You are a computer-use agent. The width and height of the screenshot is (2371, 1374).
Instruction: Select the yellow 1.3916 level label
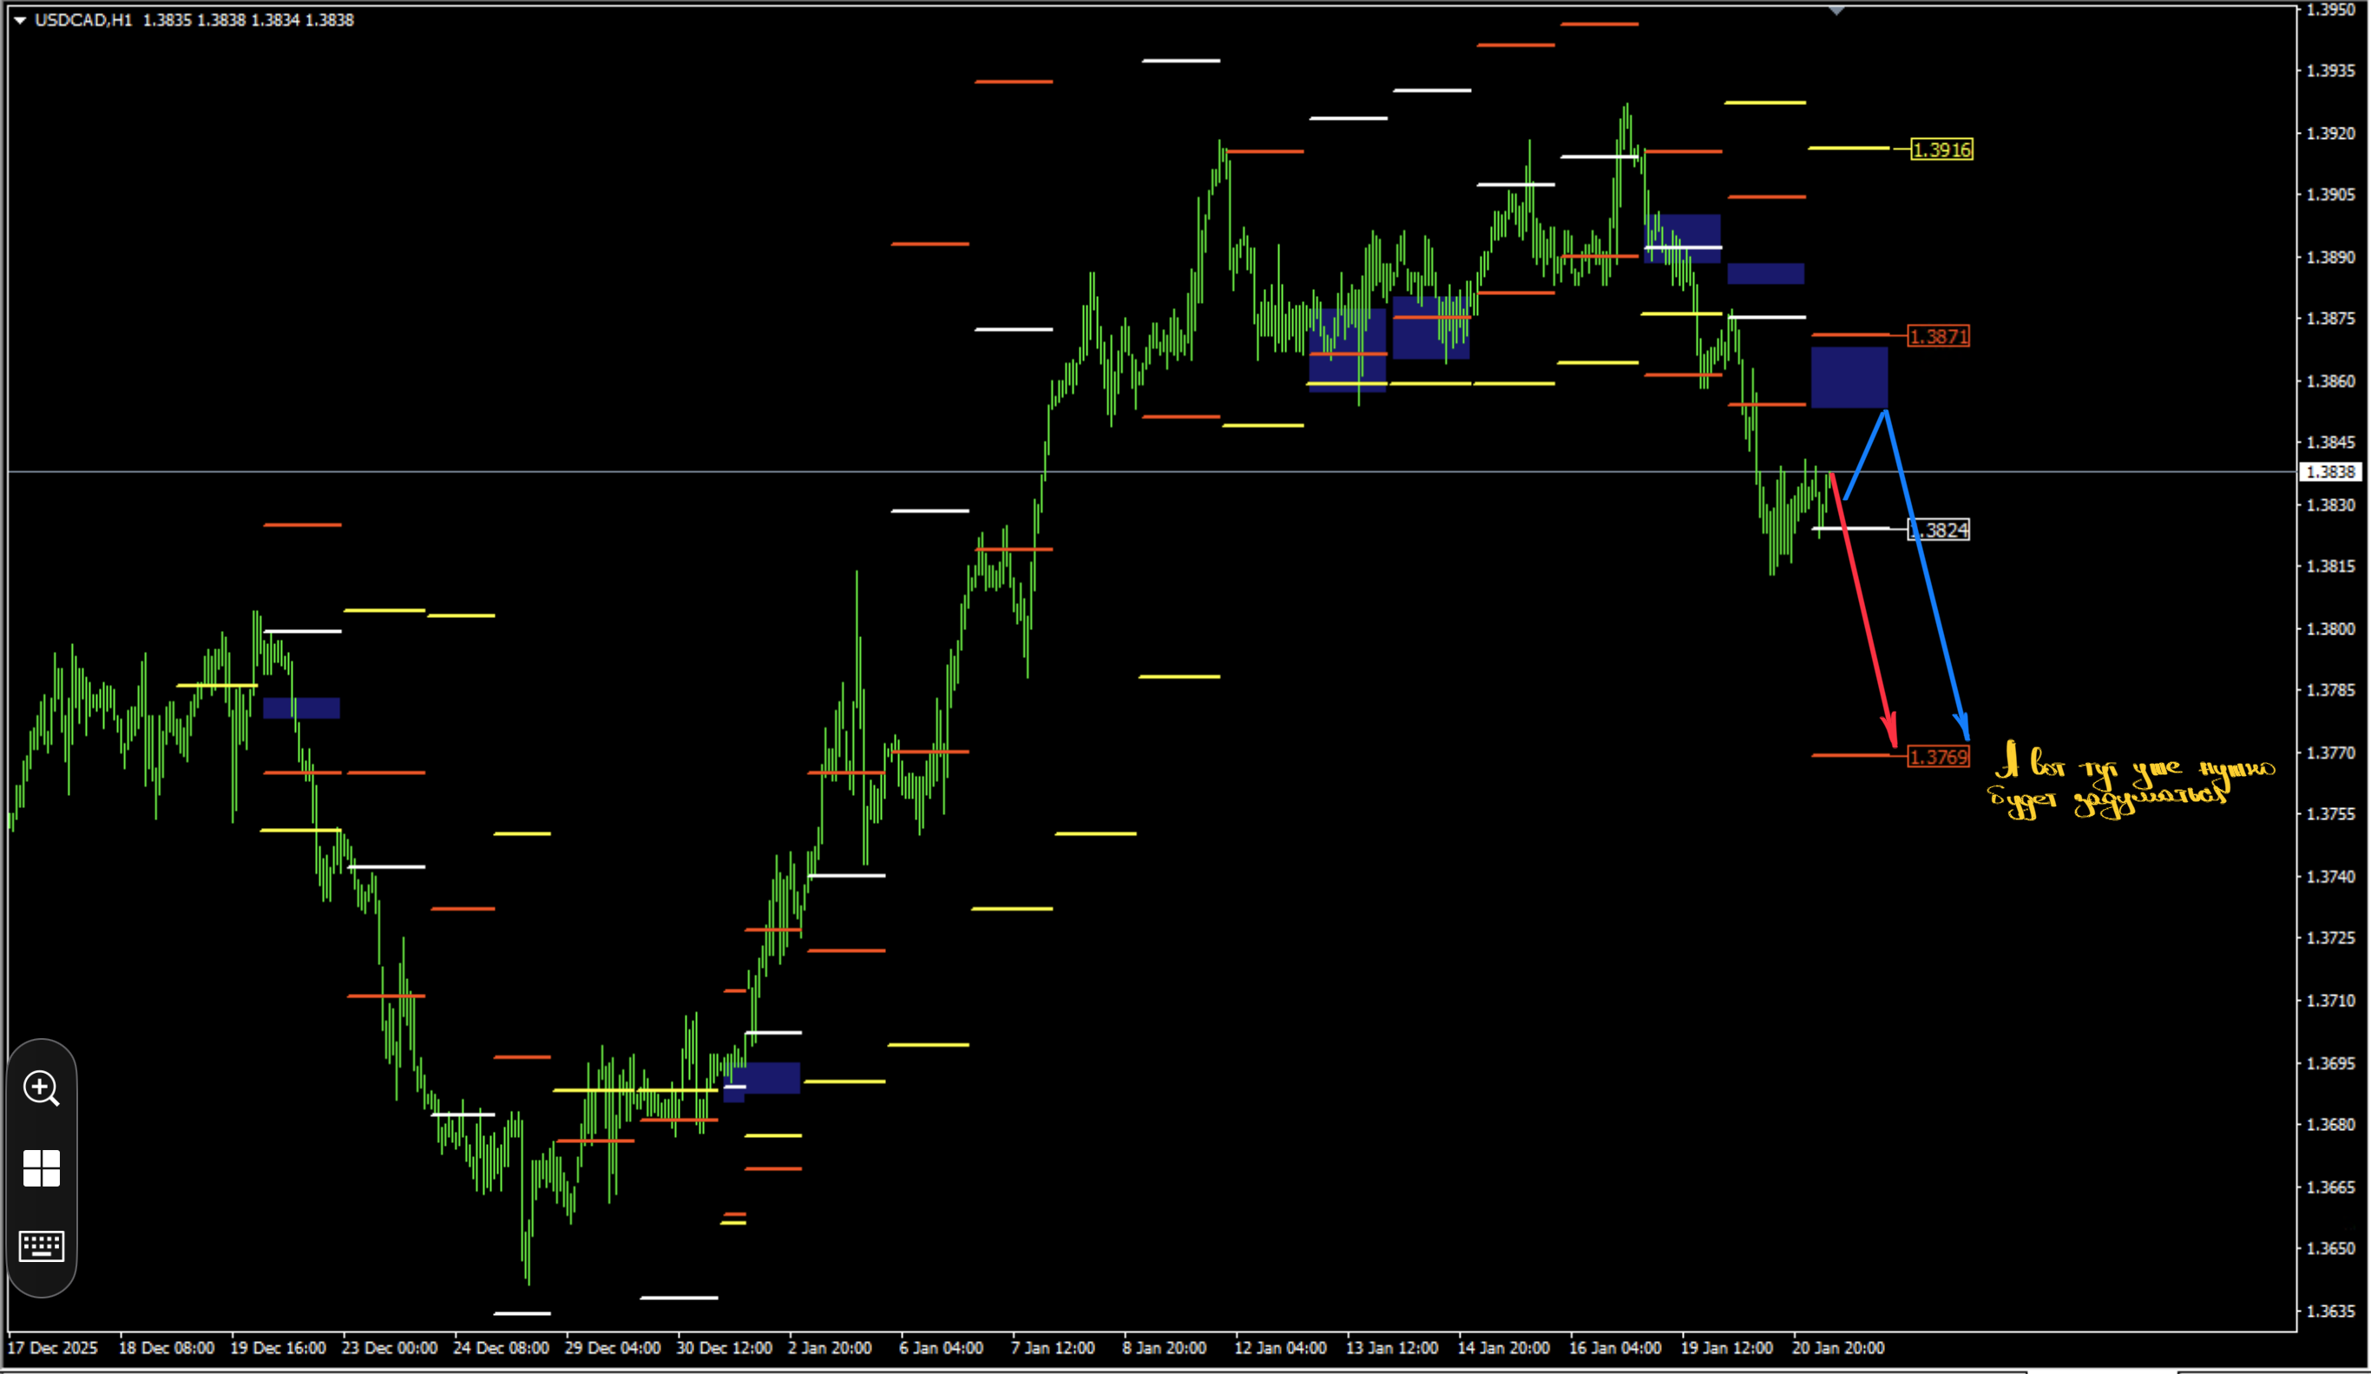pyautogui.click(x=1942, y=149)
